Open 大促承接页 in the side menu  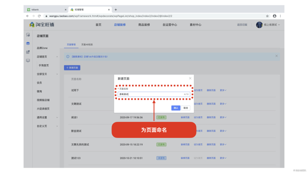click(x=43, y=109)
